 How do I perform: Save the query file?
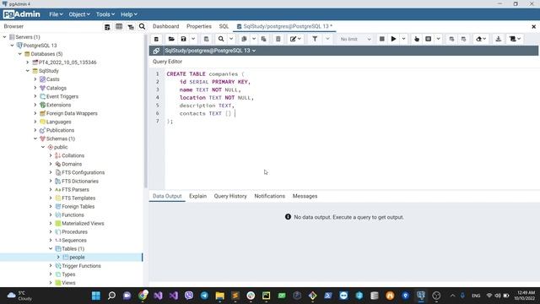[x=184, y=39]
